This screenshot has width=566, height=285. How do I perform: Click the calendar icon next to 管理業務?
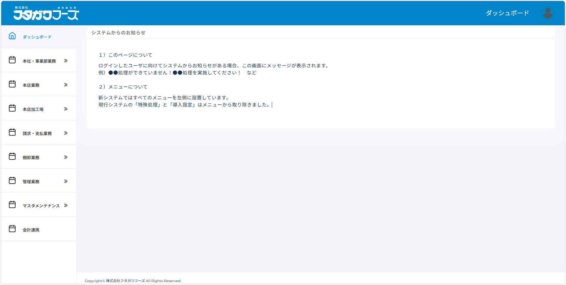(12, 180)
